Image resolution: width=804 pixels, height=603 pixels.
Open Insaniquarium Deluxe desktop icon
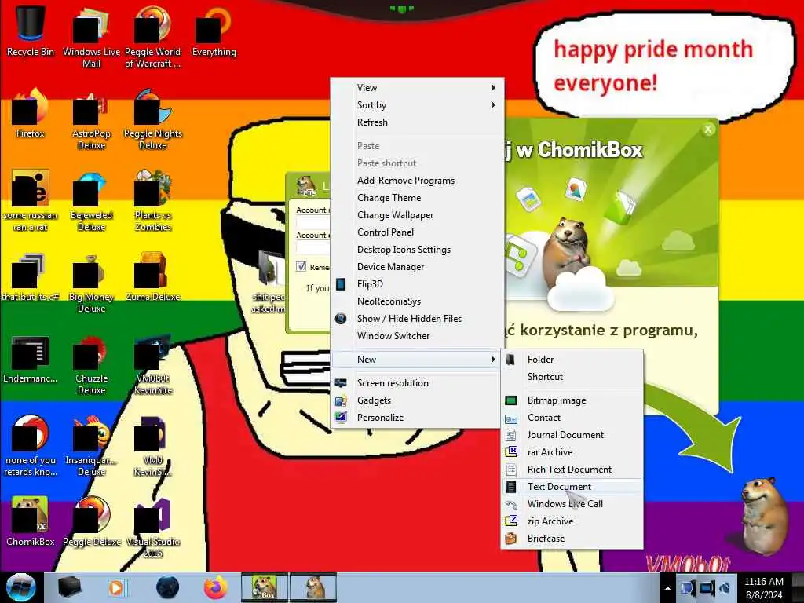(91, 446)
